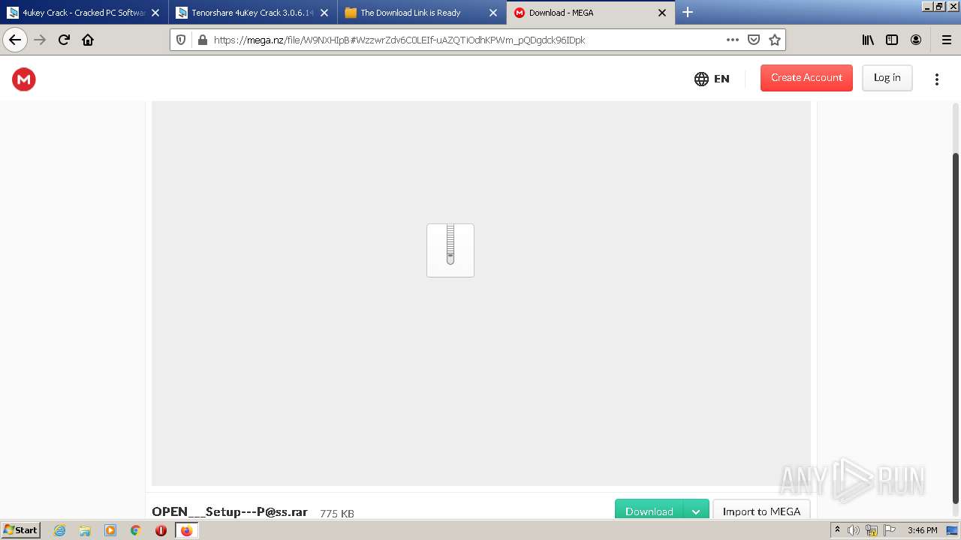Open page actions three-dot menu in address bar

733,40
